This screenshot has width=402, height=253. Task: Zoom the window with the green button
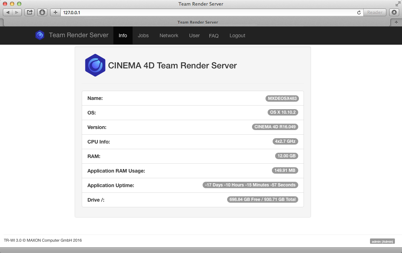pyautogui.click(x=19, y=4)
